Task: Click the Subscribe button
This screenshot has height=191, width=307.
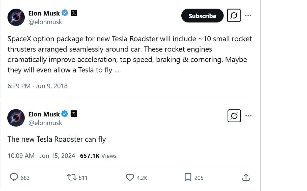Action: pyautogui.click(x=202, y=16)
